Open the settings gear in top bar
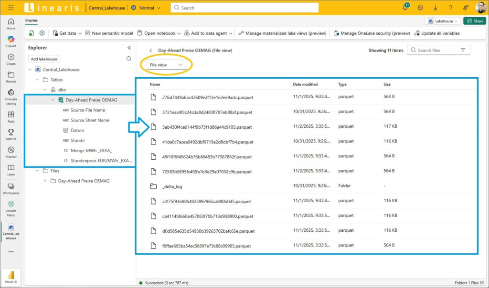The image size is (489, 288). [x=420, y=8]
